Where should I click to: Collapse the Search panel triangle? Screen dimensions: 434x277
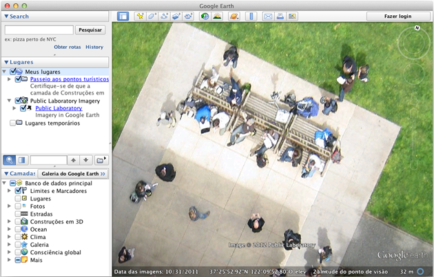coord(6,17)
